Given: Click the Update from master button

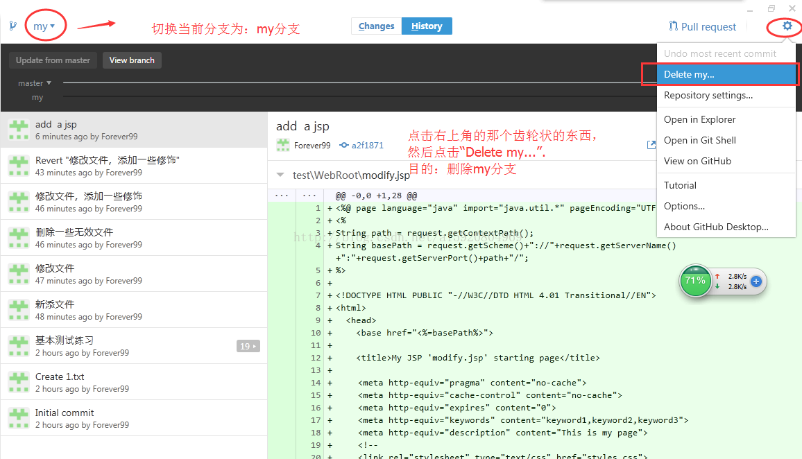Looking at the screenshot, I should tap(53, 60).
